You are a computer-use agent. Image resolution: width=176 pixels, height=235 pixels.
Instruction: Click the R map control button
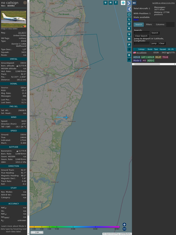(x=129, y=55)
